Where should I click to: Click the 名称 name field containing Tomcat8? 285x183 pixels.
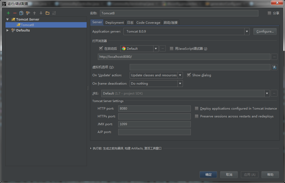[x=179, y=13]
